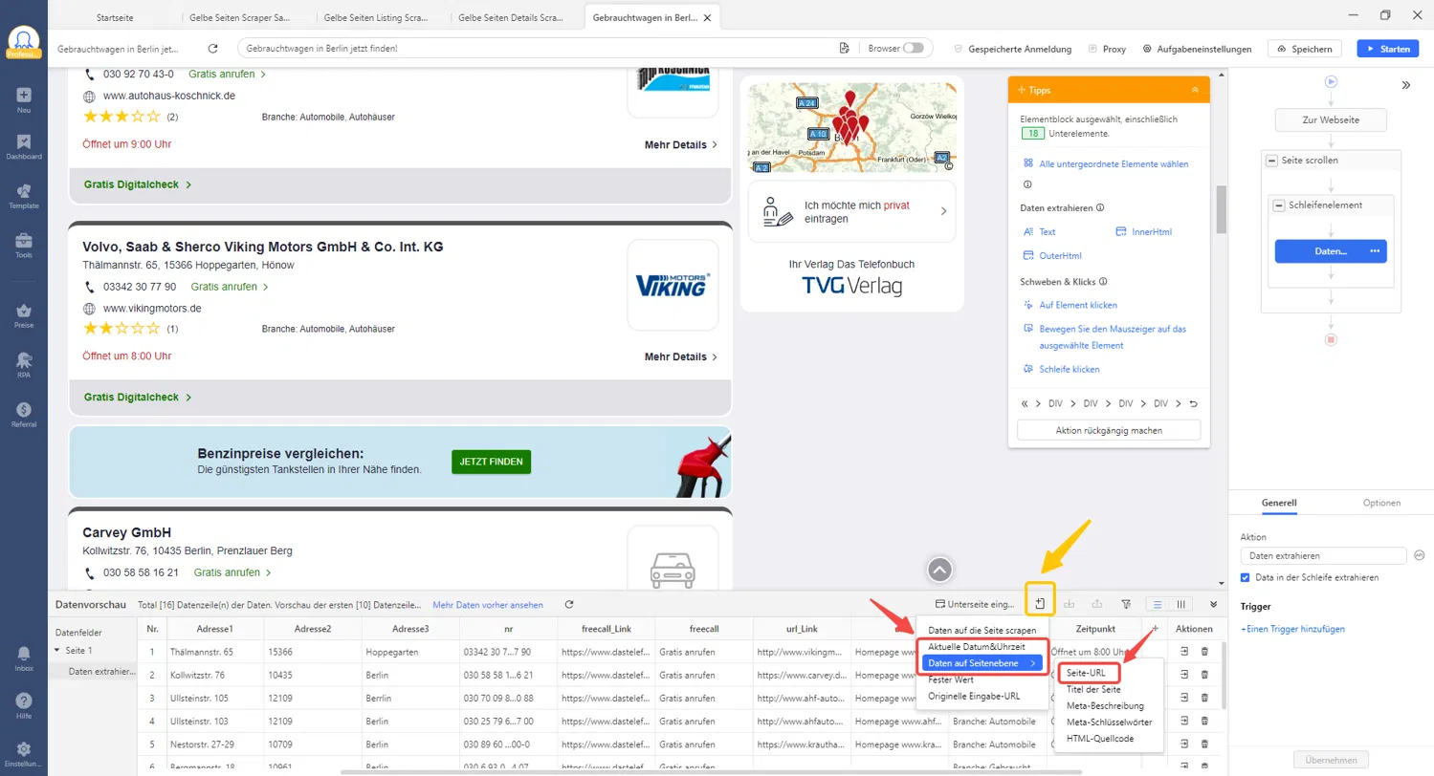Click the move icon for row 2

1183,675
